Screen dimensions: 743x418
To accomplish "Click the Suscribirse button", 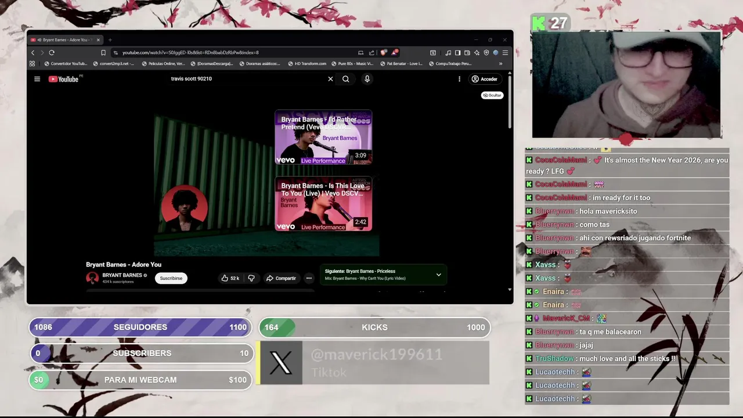I will [x=171, y=278].
